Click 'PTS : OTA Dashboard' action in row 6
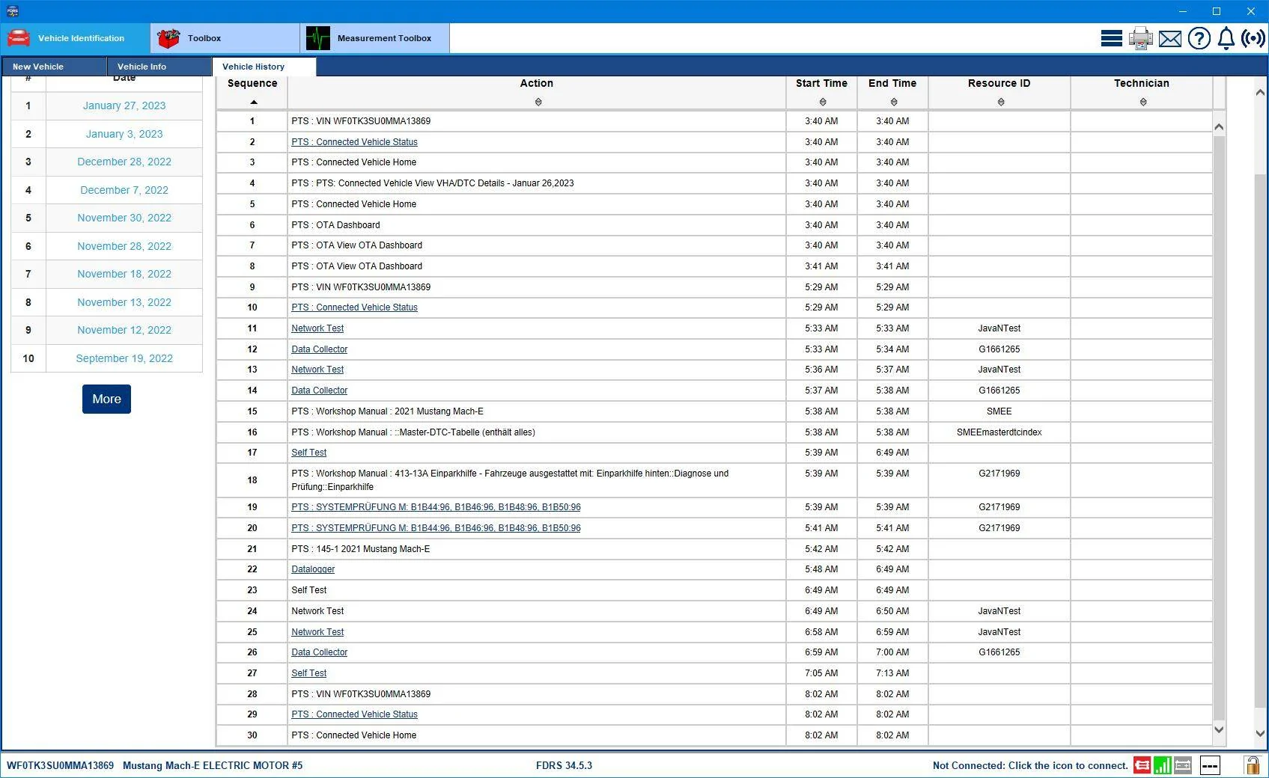The image size is (1269, 778). [335, 225]
